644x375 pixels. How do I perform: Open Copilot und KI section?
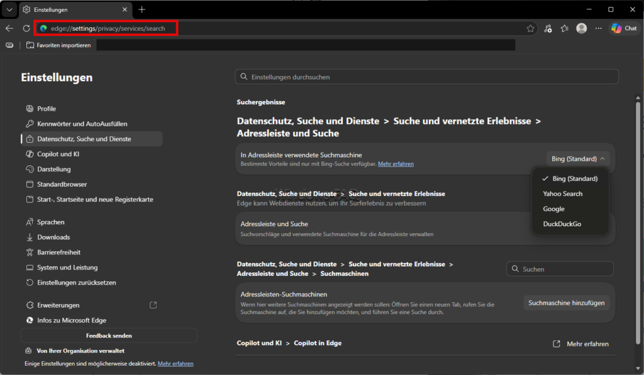pos(92,155)
